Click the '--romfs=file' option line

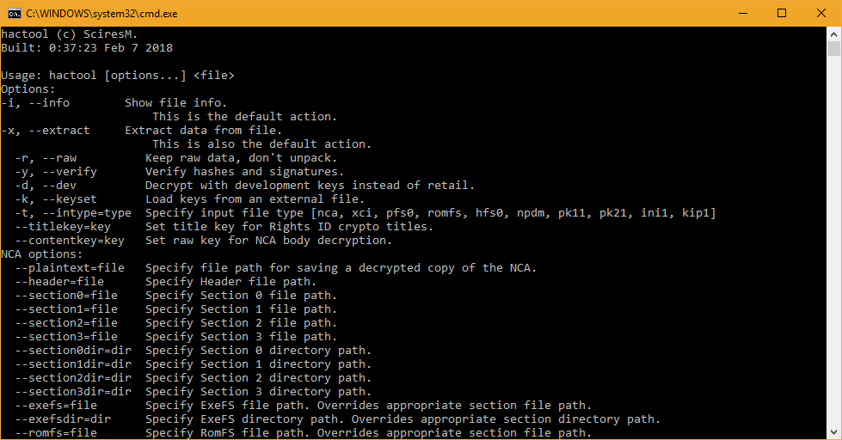click(304, 432)
